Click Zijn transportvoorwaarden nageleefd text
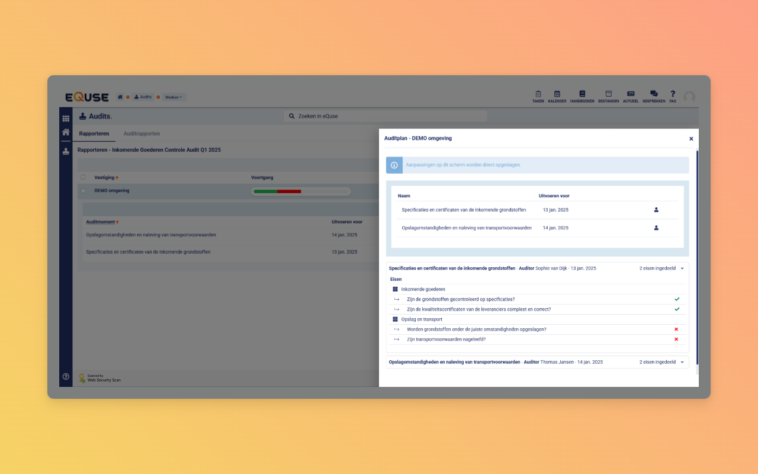758x474 pixels. 447,340
